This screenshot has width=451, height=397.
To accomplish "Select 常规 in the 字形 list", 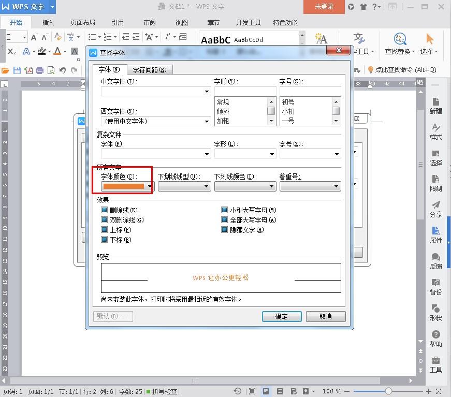I will tap(223, 102).
